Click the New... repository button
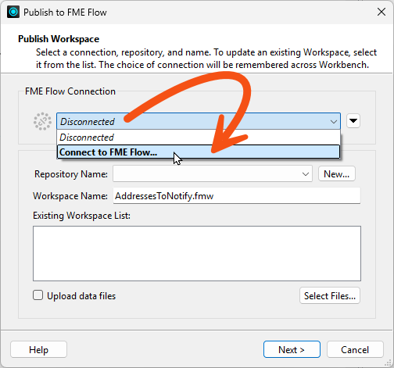 336,174
